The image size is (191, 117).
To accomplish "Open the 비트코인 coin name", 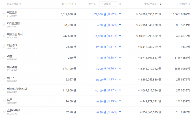I will 12,13.
